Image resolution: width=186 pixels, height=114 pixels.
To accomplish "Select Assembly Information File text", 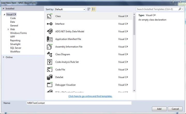I will 69,47.
